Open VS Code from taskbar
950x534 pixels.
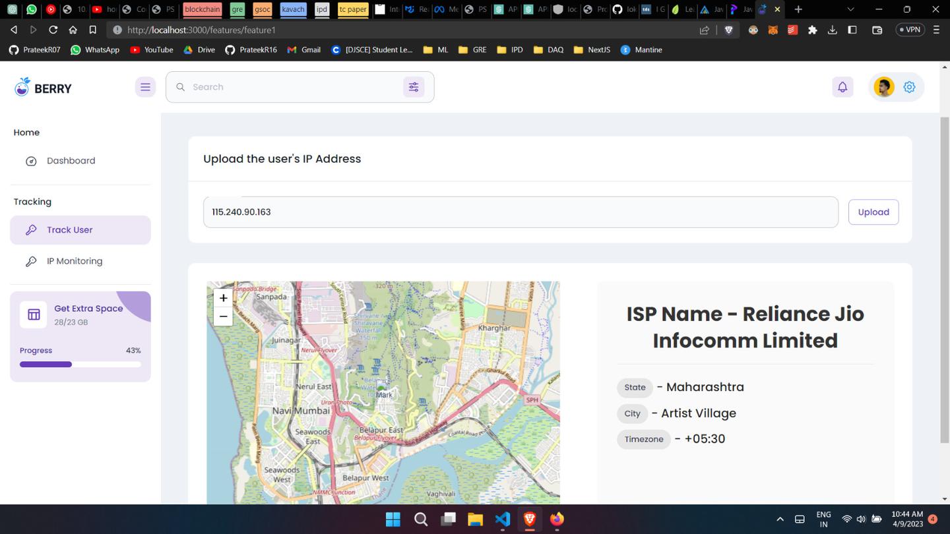[502, 519]
